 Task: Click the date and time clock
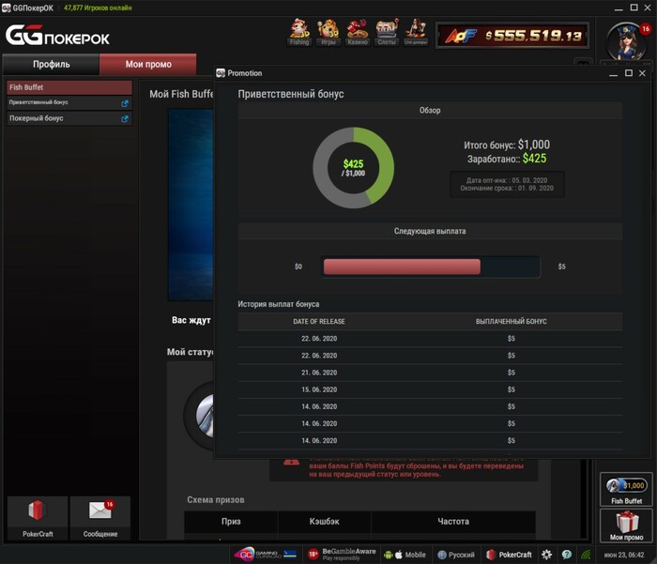[623, 555]
